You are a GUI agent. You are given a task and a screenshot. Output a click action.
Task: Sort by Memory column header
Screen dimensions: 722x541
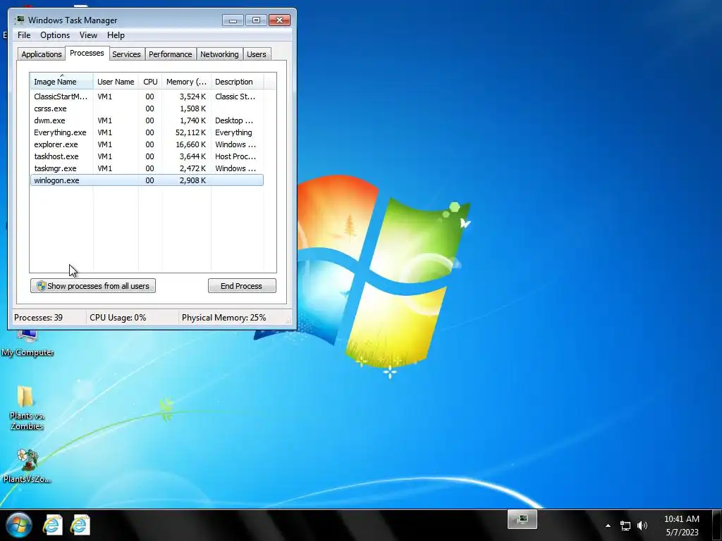[186, 82]
